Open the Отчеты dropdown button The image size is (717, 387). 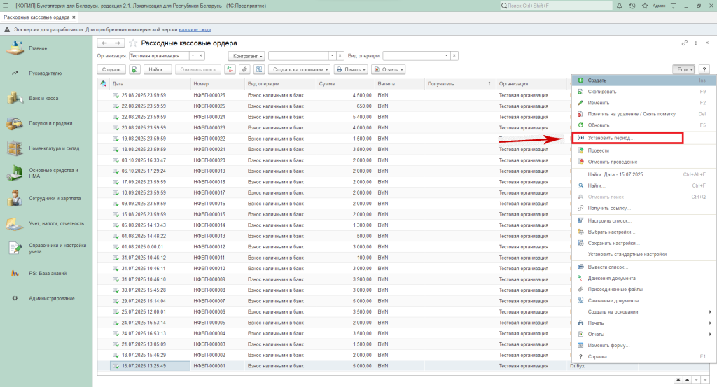388,69
